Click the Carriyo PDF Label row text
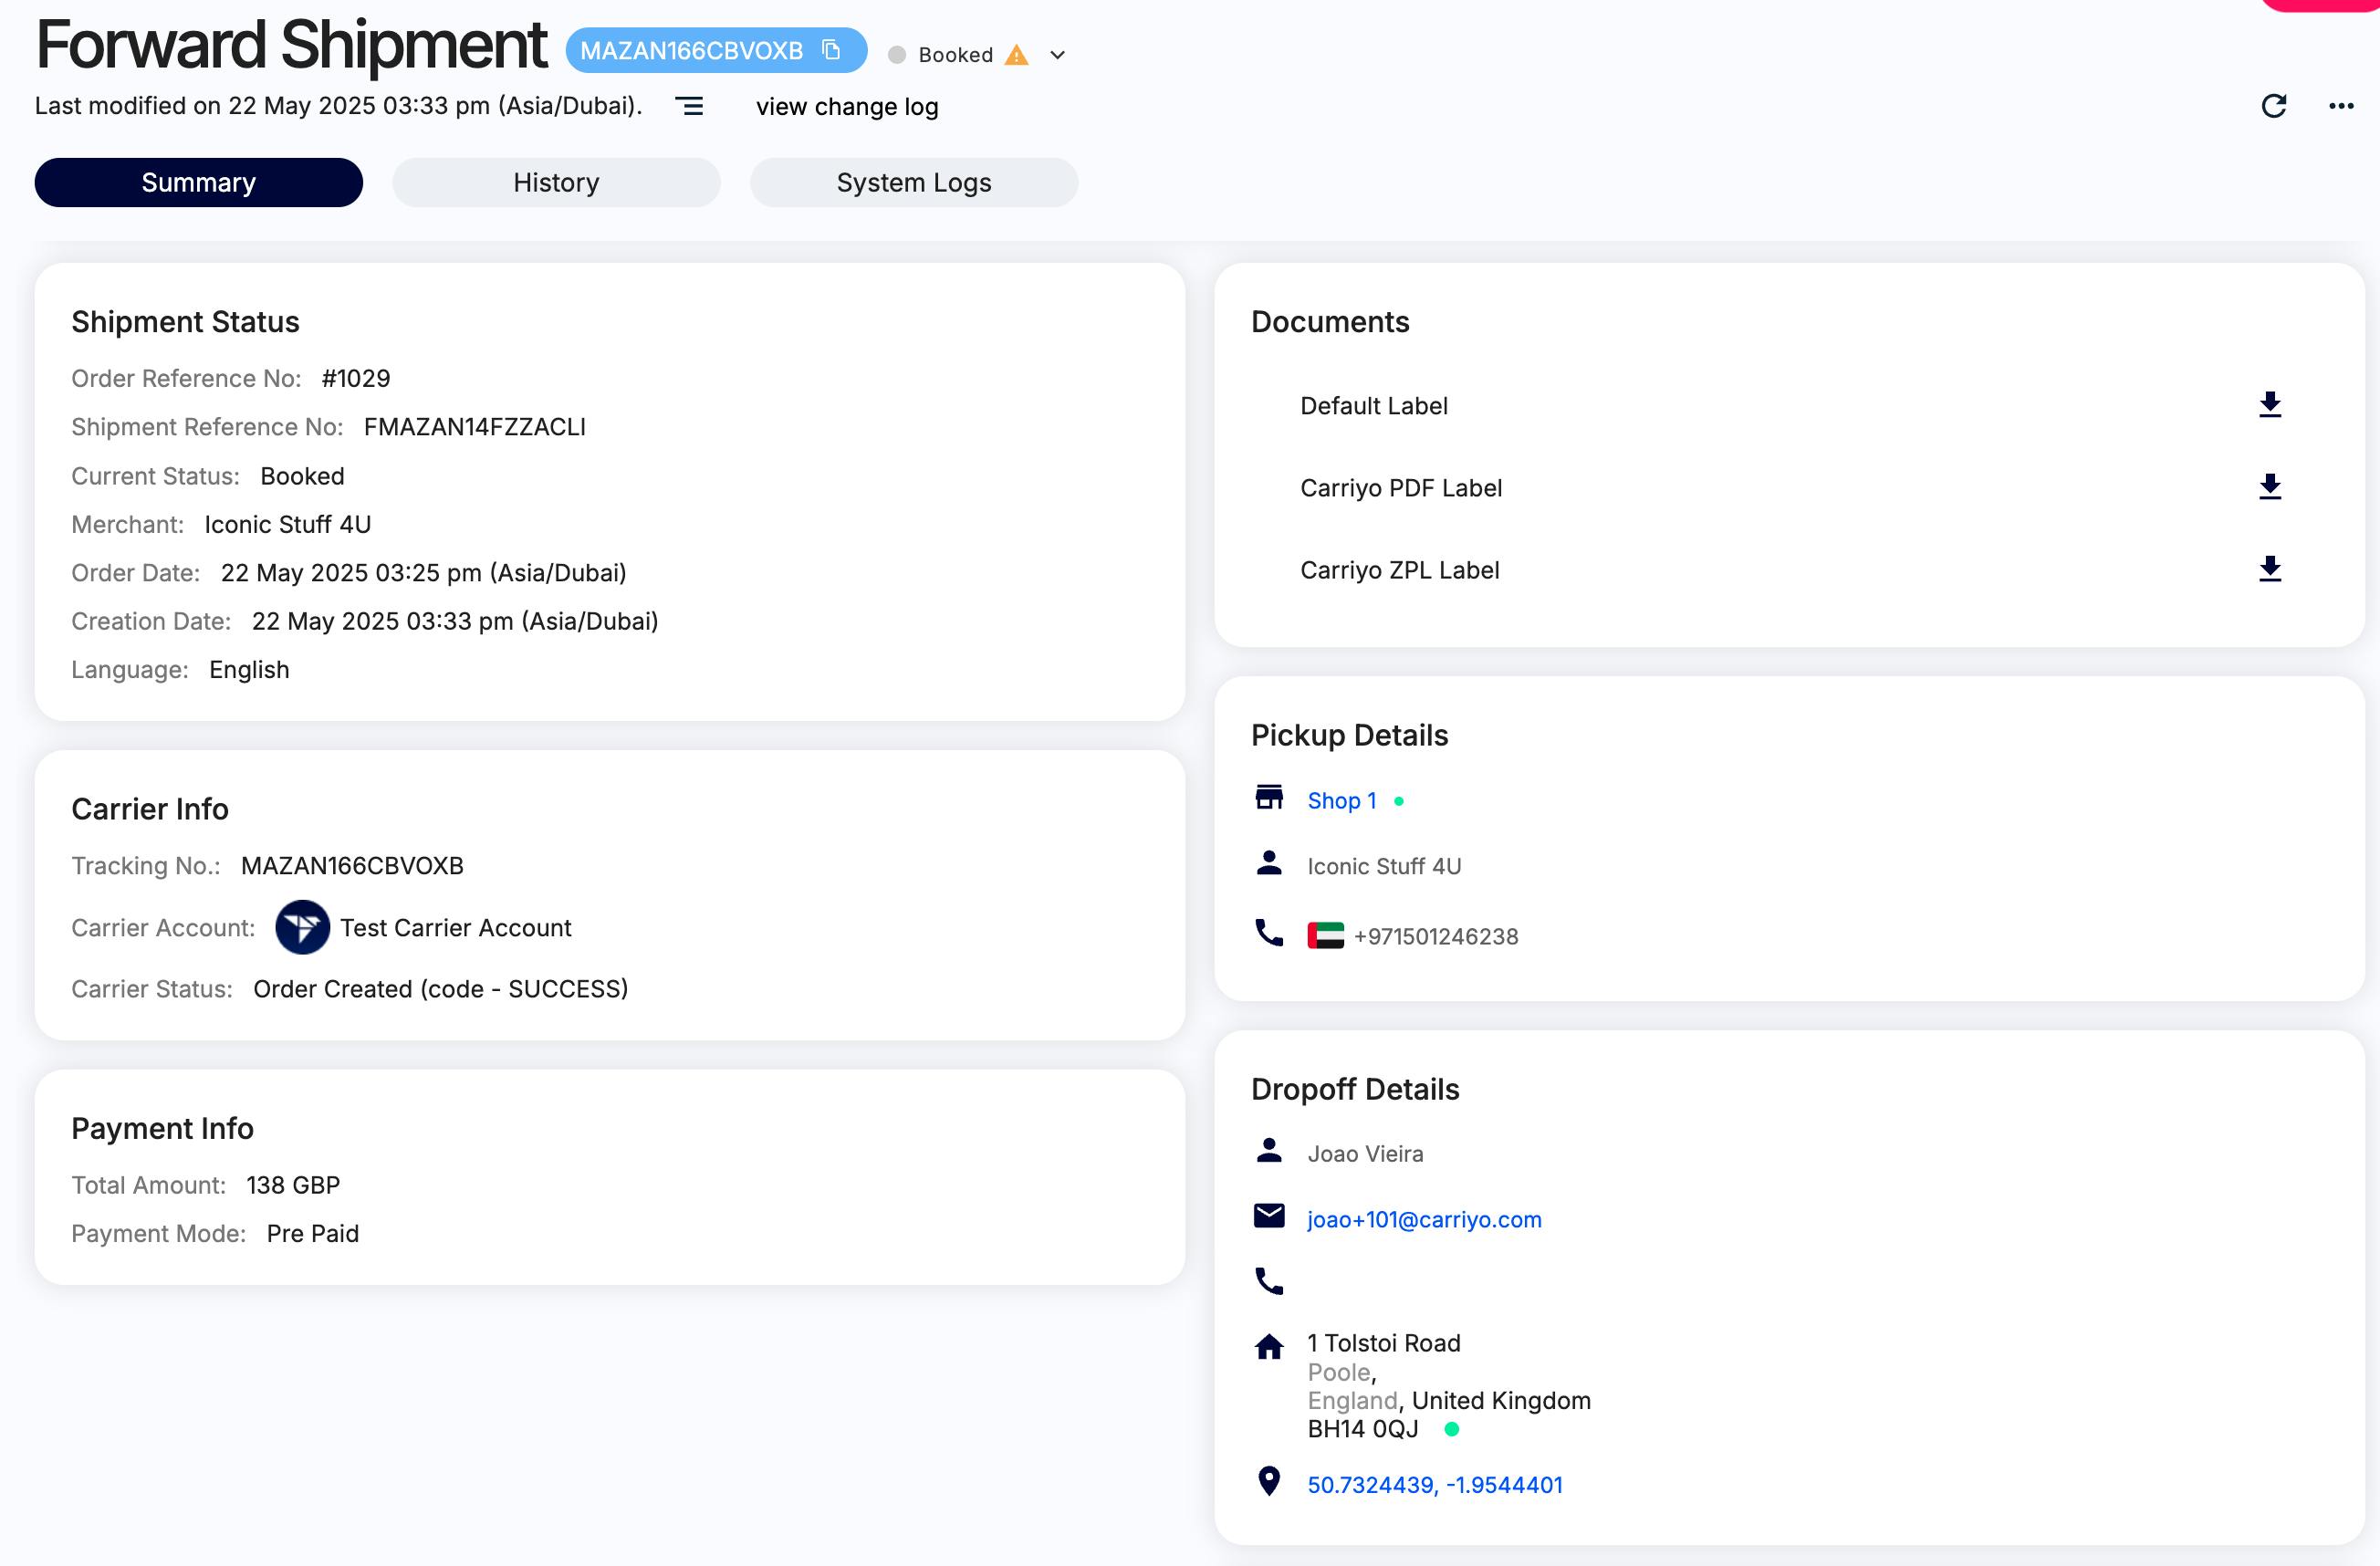Viewport: 2380px width, 1566px height. coord(1401,488)
